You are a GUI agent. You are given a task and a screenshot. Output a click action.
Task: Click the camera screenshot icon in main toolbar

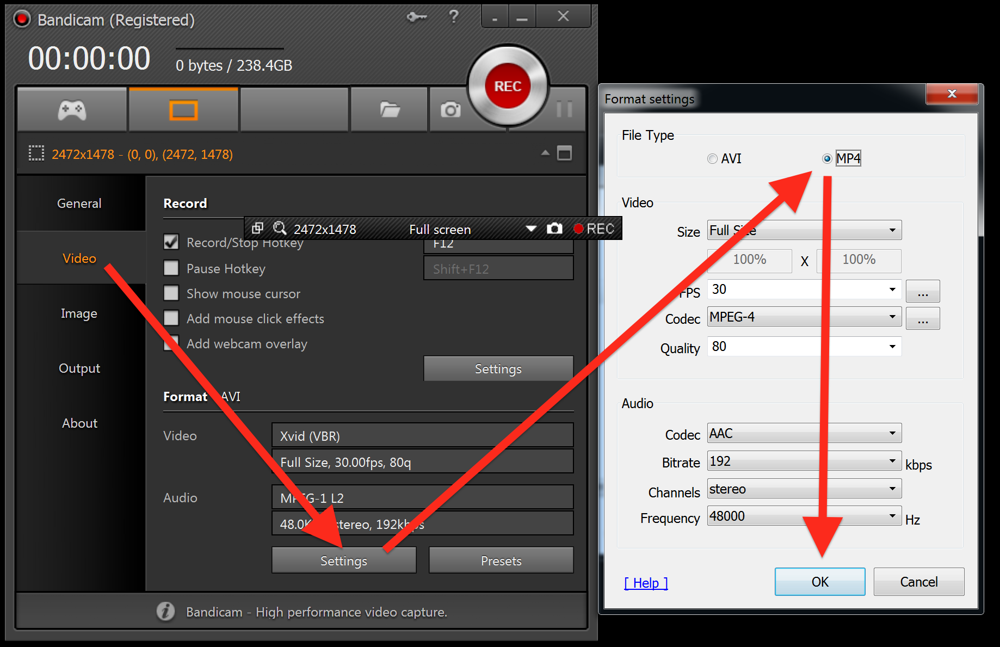(x=450, y=110)
